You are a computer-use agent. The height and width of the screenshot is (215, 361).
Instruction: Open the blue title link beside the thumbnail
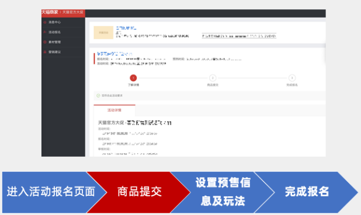(x=126, y=28)
